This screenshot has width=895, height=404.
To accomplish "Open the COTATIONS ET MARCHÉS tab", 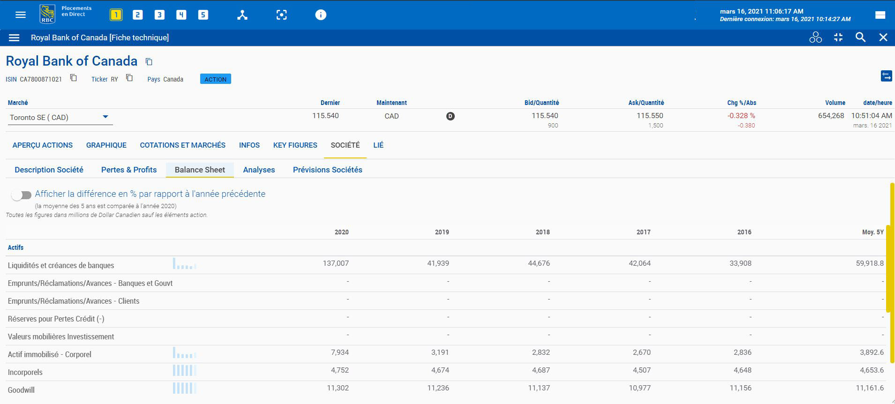I will (183, 145).
